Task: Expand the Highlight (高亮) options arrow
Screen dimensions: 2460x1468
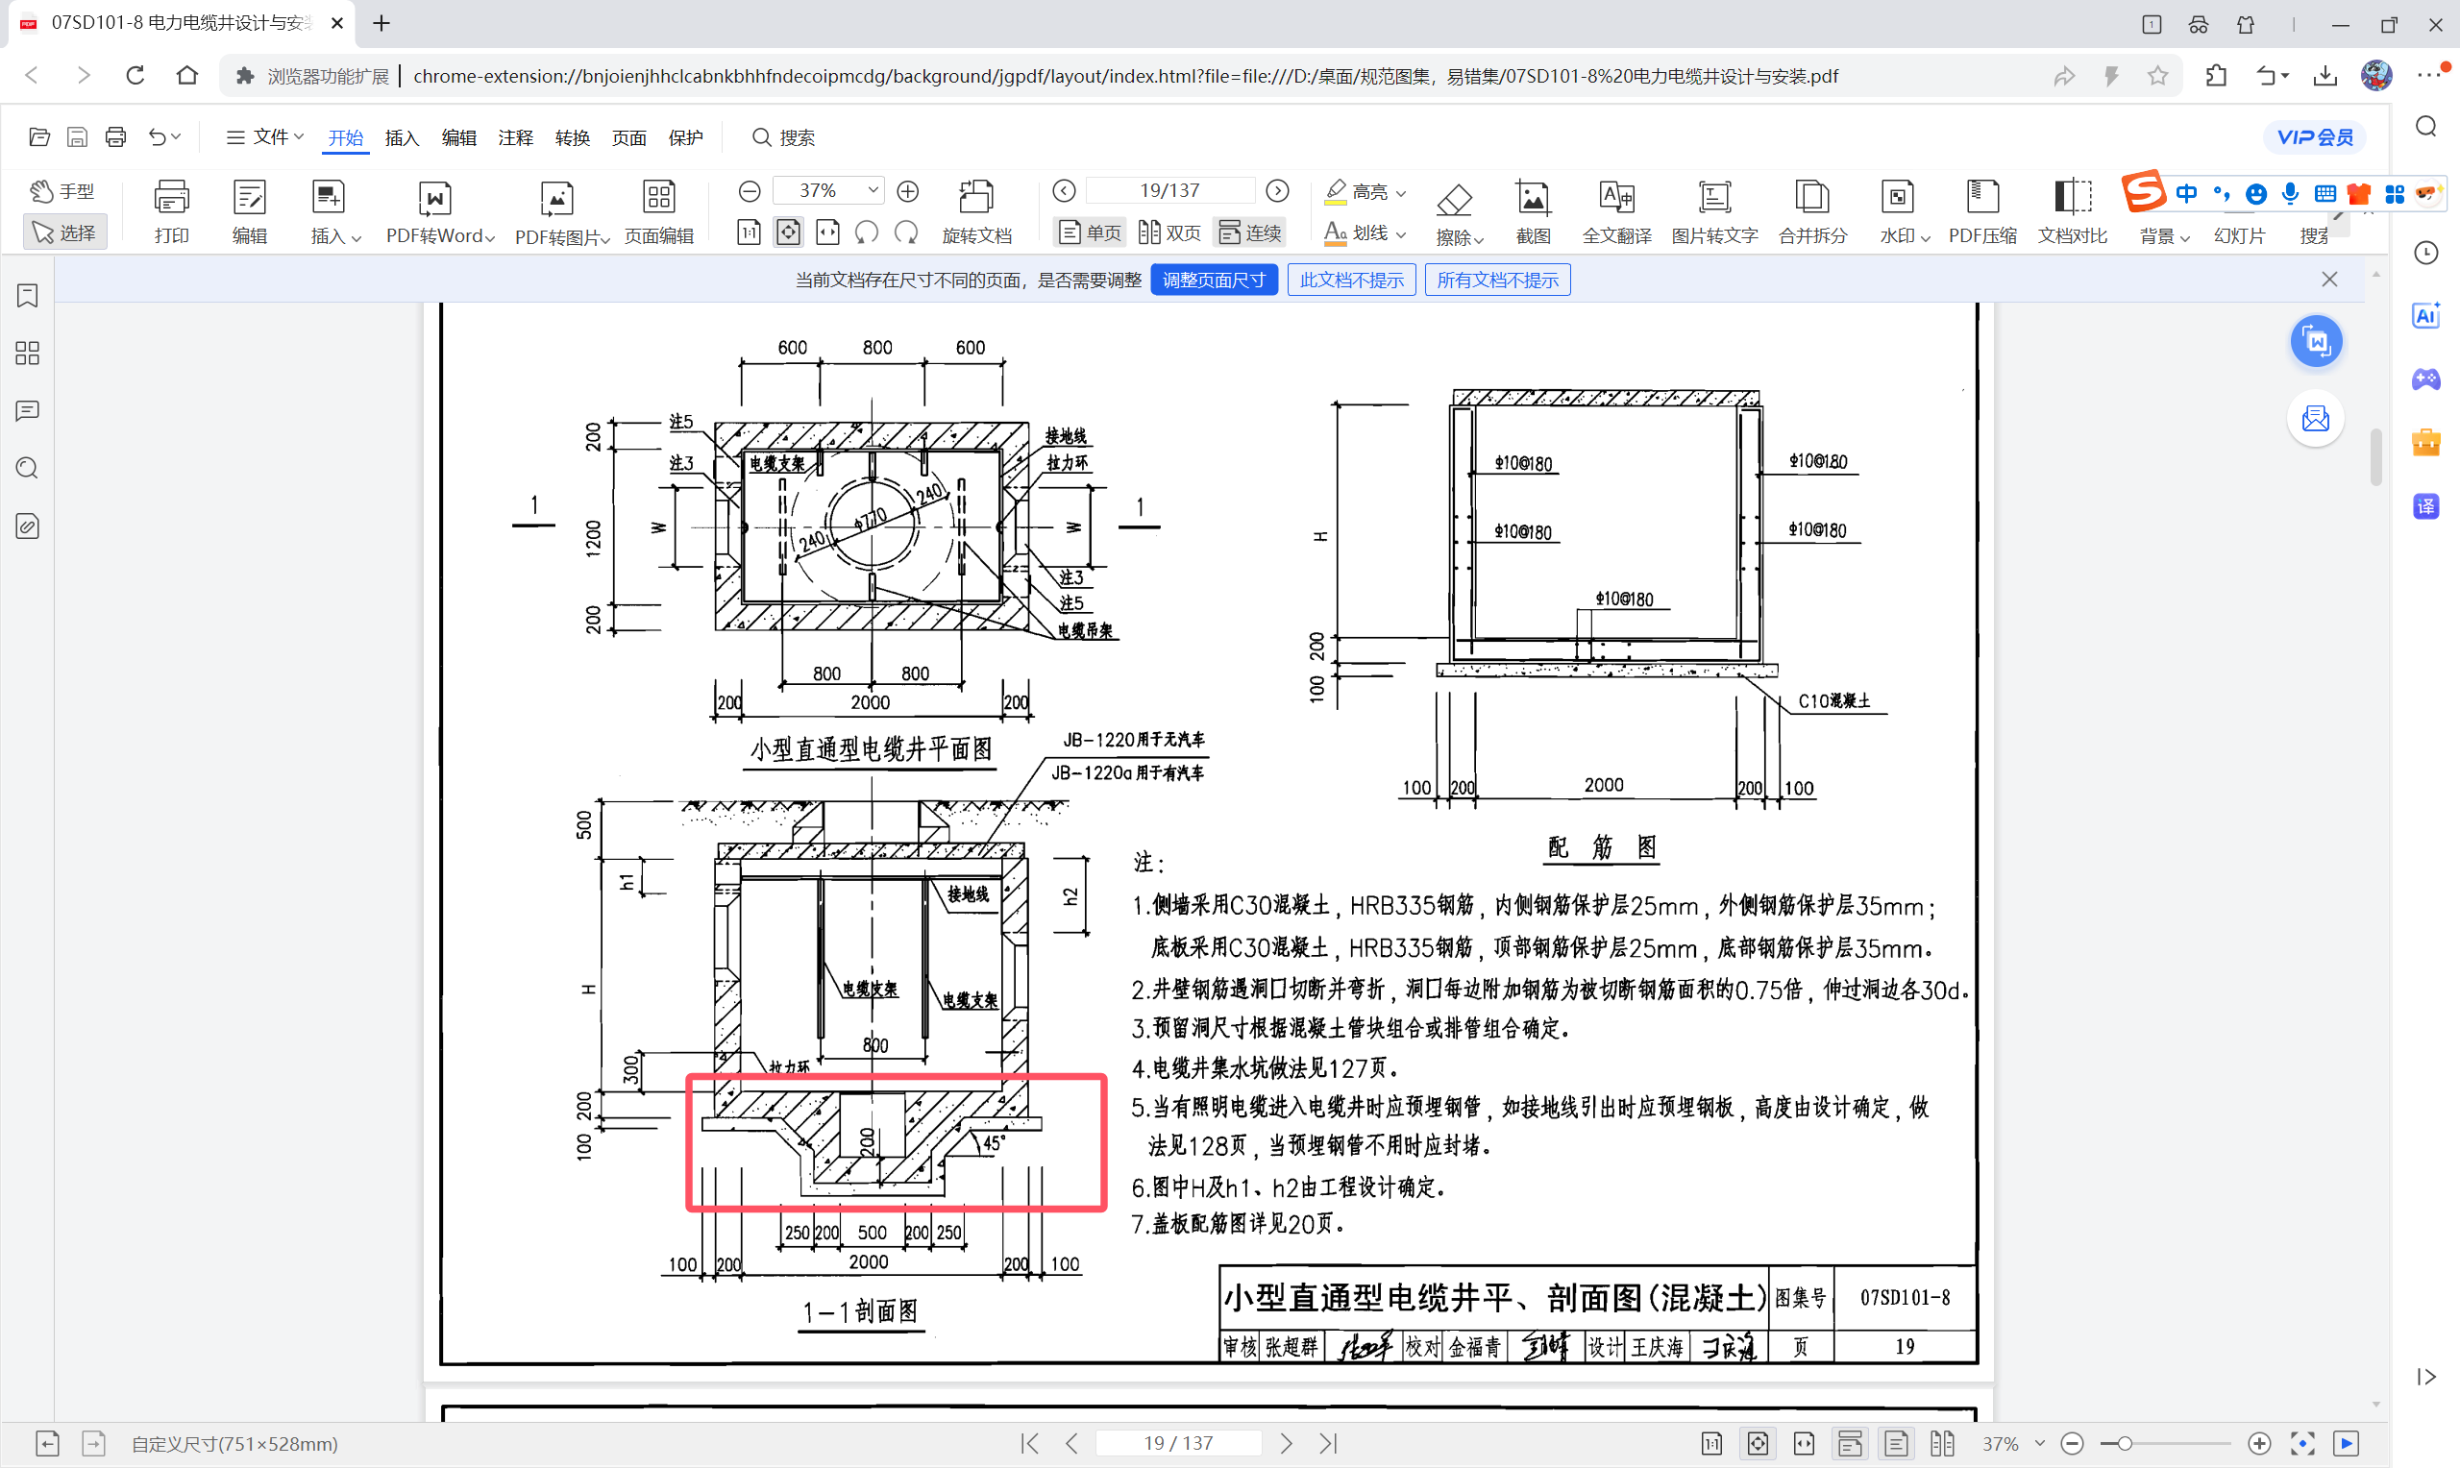Action: [1401, 192]
